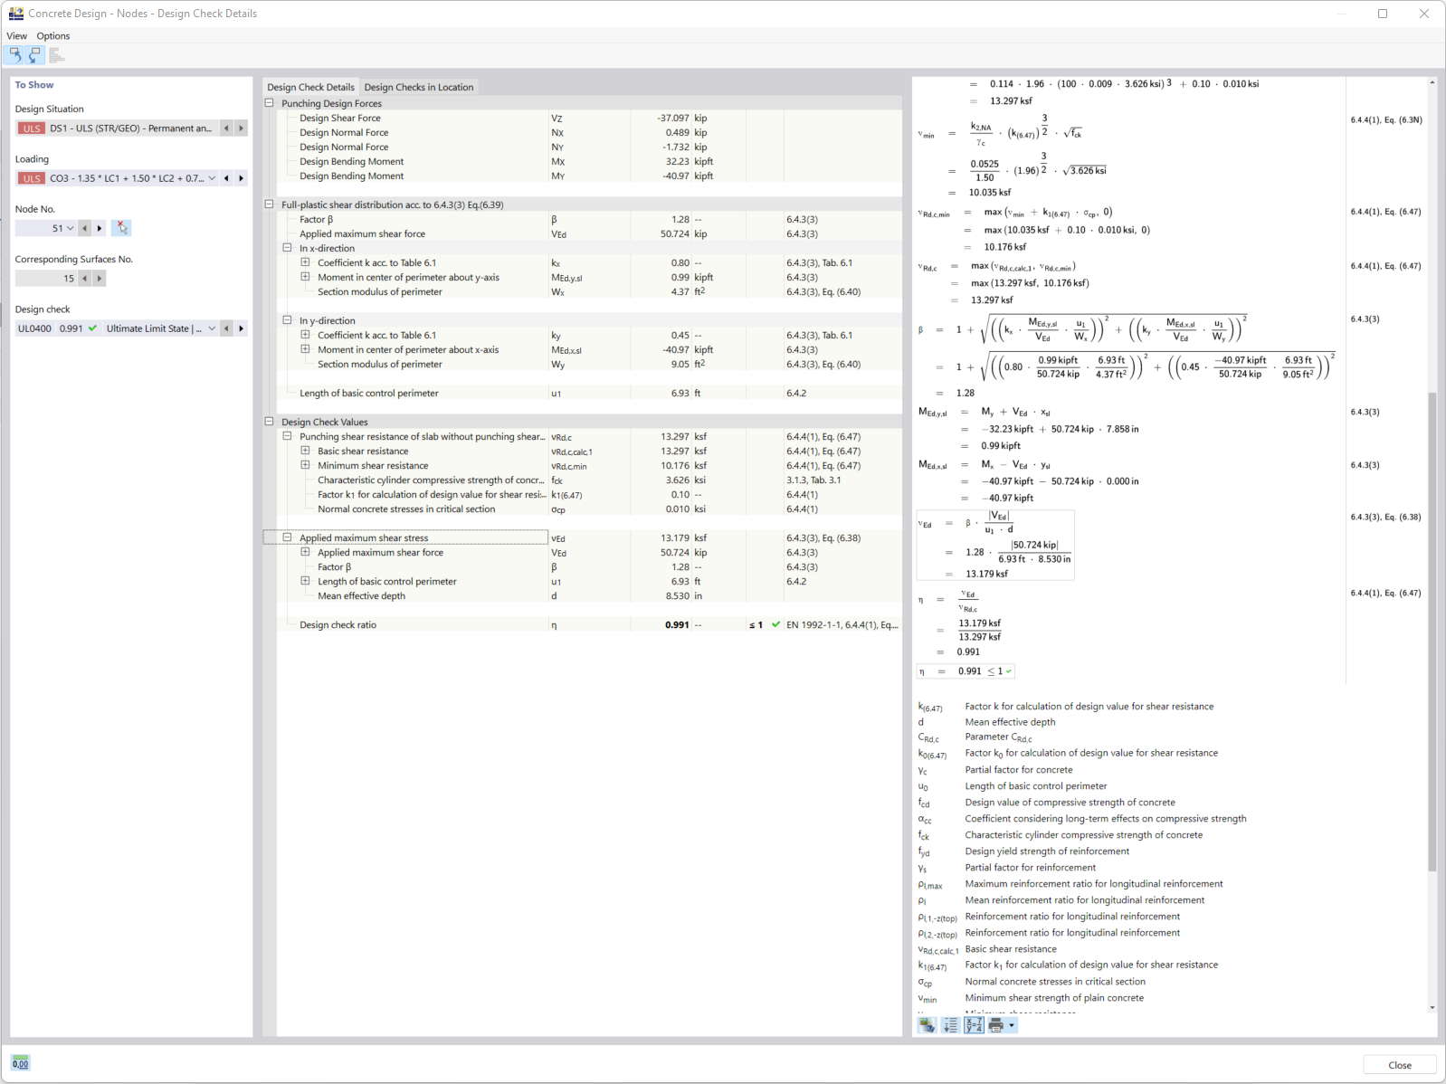
Task: Click the picture export icon at bottom
Action: coord(927,1025)
